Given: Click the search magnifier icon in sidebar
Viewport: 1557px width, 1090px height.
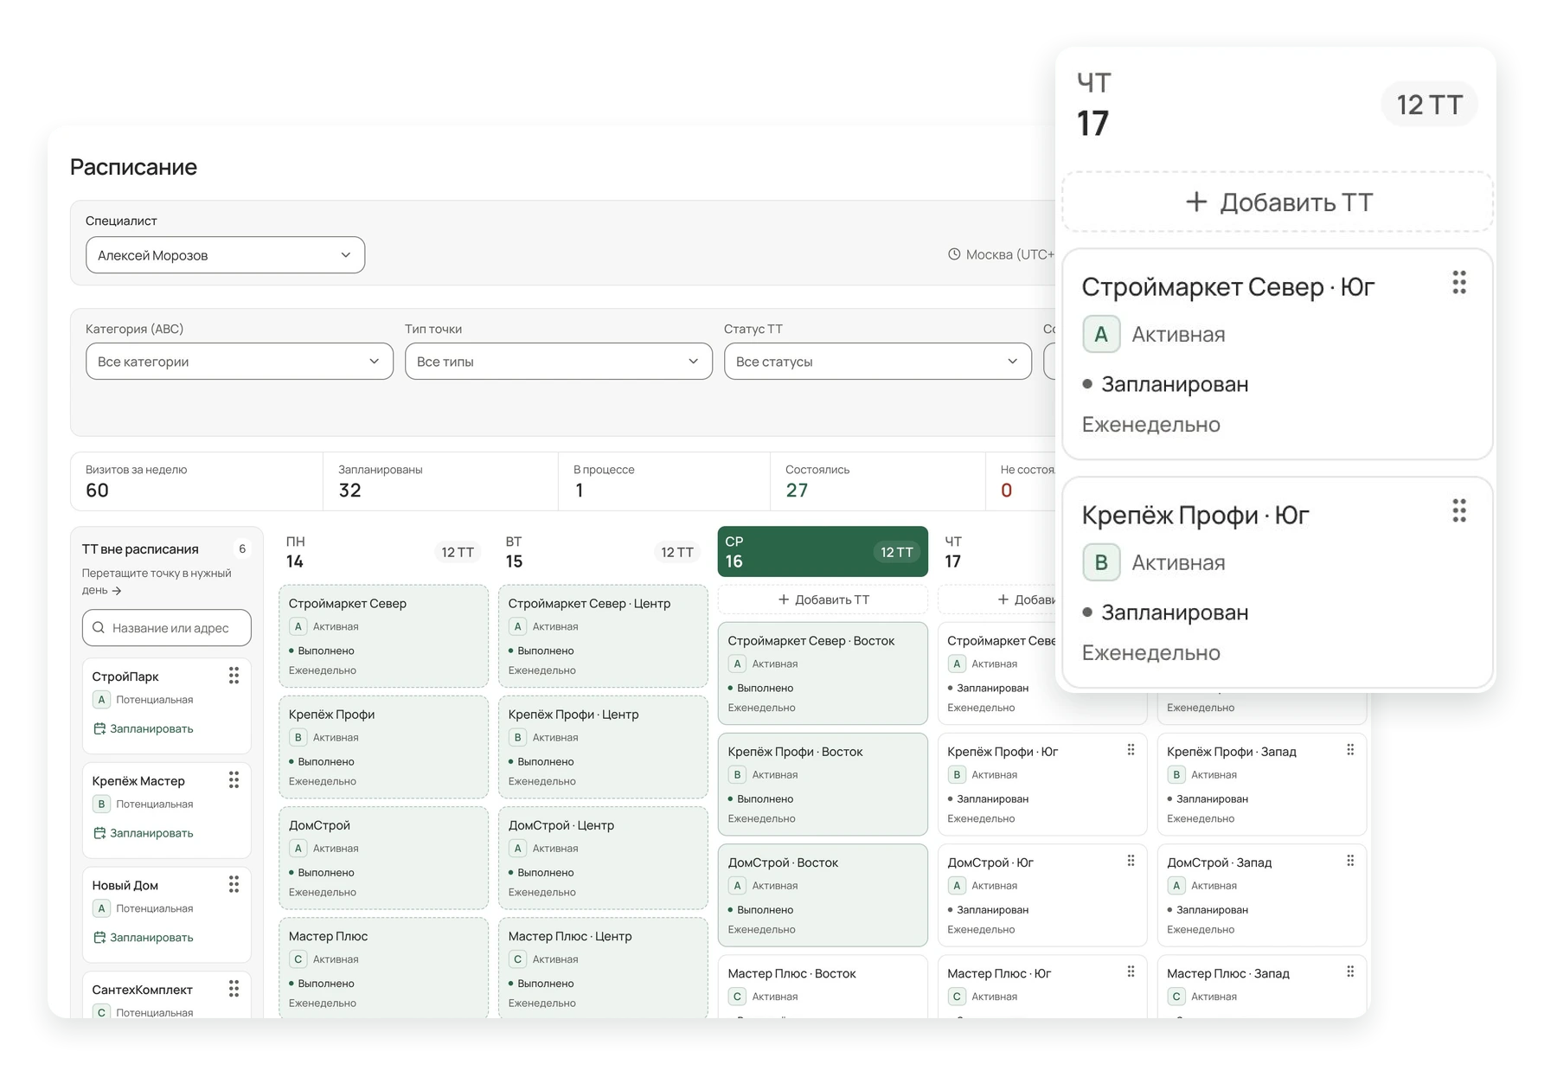Looking at the screenshot, I should coord(99,628).
